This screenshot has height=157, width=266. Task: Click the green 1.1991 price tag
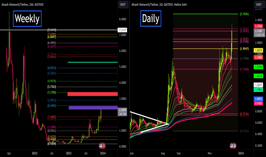click(x=258, y=90)
